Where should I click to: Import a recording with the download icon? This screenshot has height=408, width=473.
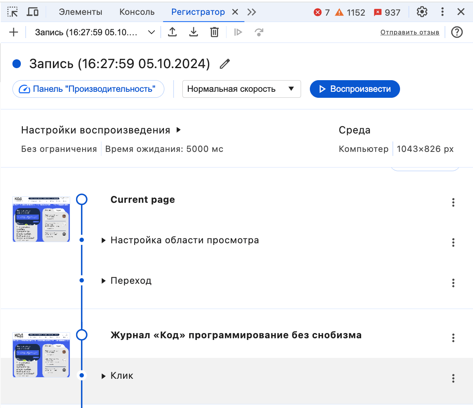click(194, 32)
